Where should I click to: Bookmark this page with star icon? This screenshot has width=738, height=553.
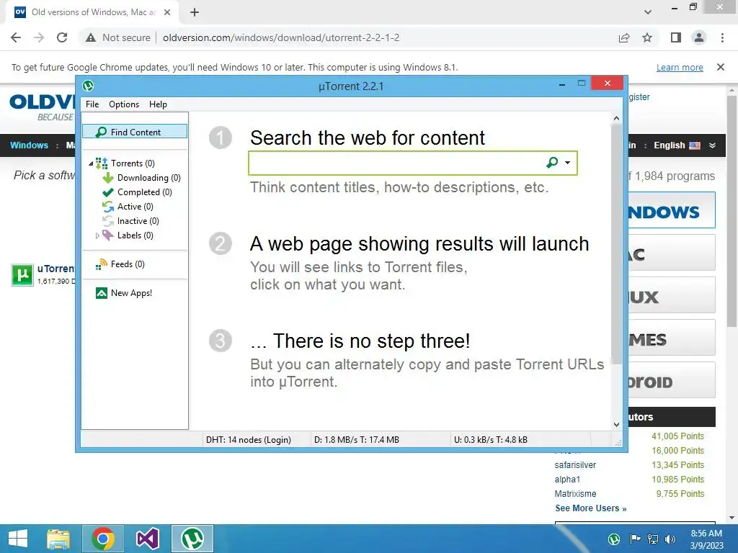click(x=647, y=37)
